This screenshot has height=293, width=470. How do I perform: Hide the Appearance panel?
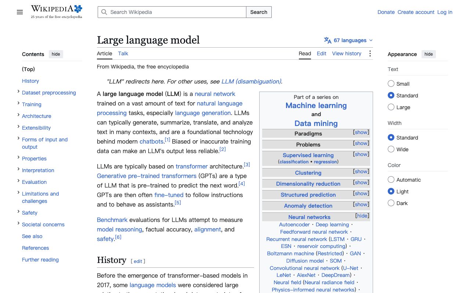pos(429,54)
